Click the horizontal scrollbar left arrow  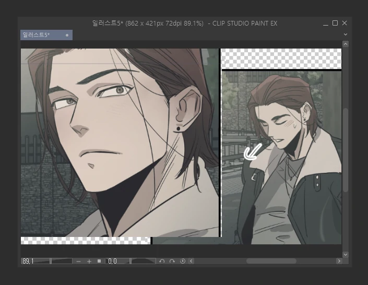coord(191,261)
